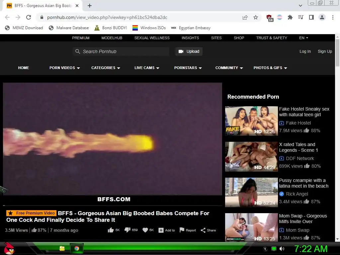Open the media control playlist icon
Viewport: 340px width, 255px height.
tap(300, 17)
